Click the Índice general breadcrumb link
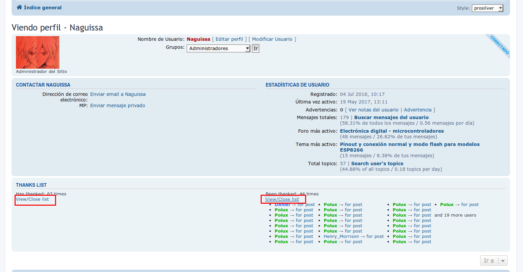This screenshot has height=272, width=523. click(x=43, y=8)
